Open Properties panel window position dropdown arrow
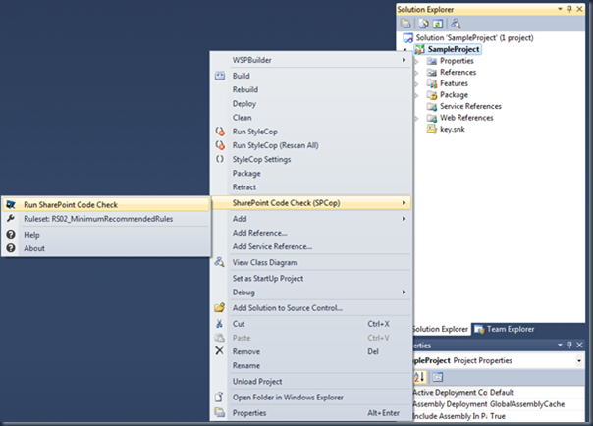This screenshot has height=426, width=593. (560, 345)
